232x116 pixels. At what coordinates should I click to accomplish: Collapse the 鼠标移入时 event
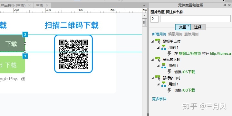152,60
